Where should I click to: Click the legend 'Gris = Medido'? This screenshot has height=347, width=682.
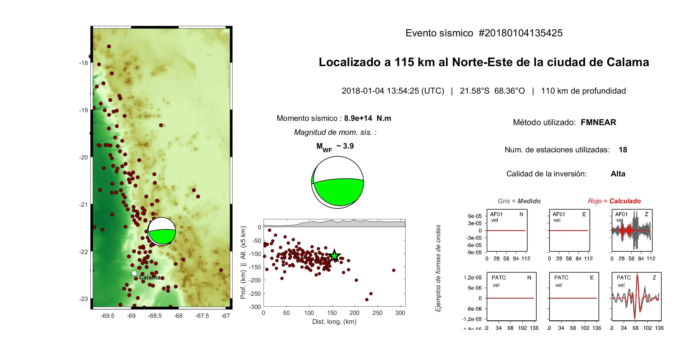pos(519,201)
